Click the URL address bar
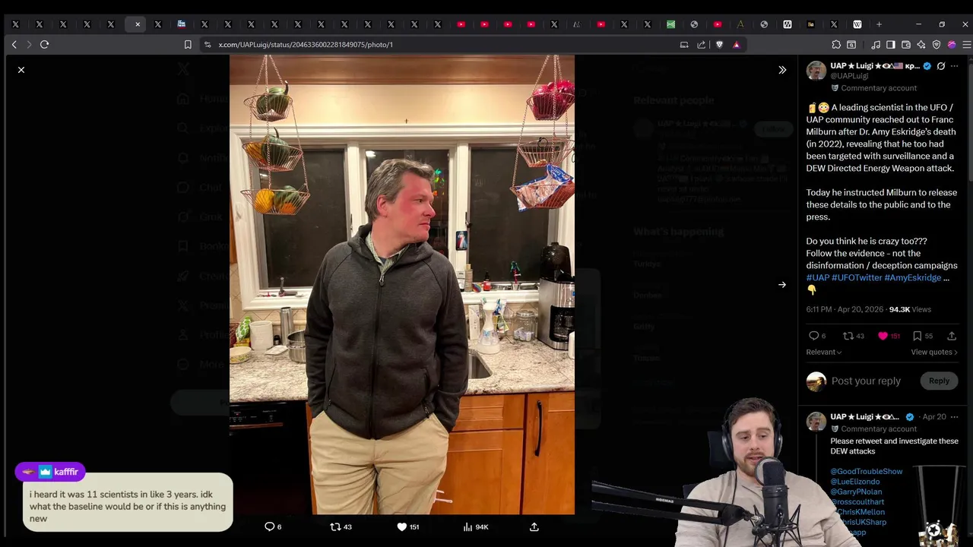The height and width of the screenshot is (547, 973). click(441, 45)
